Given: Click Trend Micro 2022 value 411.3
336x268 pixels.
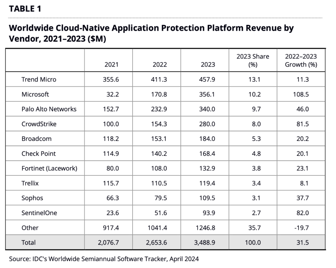Looking at the screenshot, I should coord(159,79).
